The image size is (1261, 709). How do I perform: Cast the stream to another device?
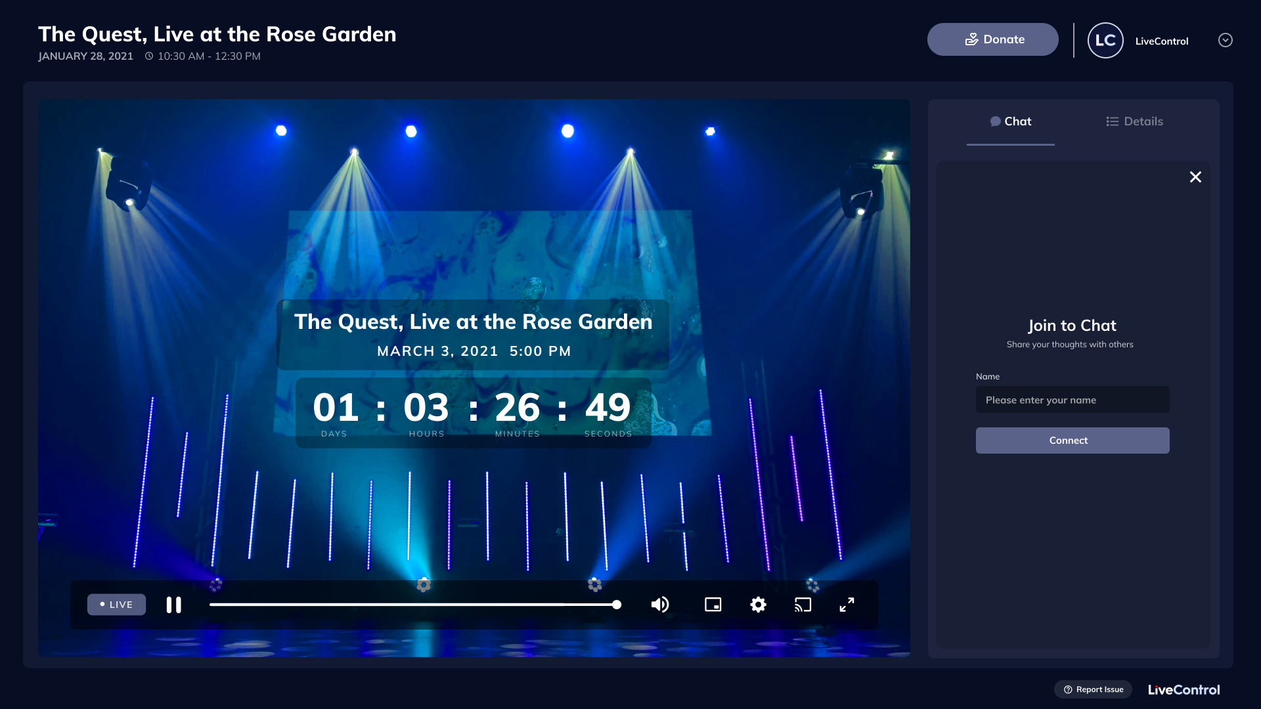(803, 605)
